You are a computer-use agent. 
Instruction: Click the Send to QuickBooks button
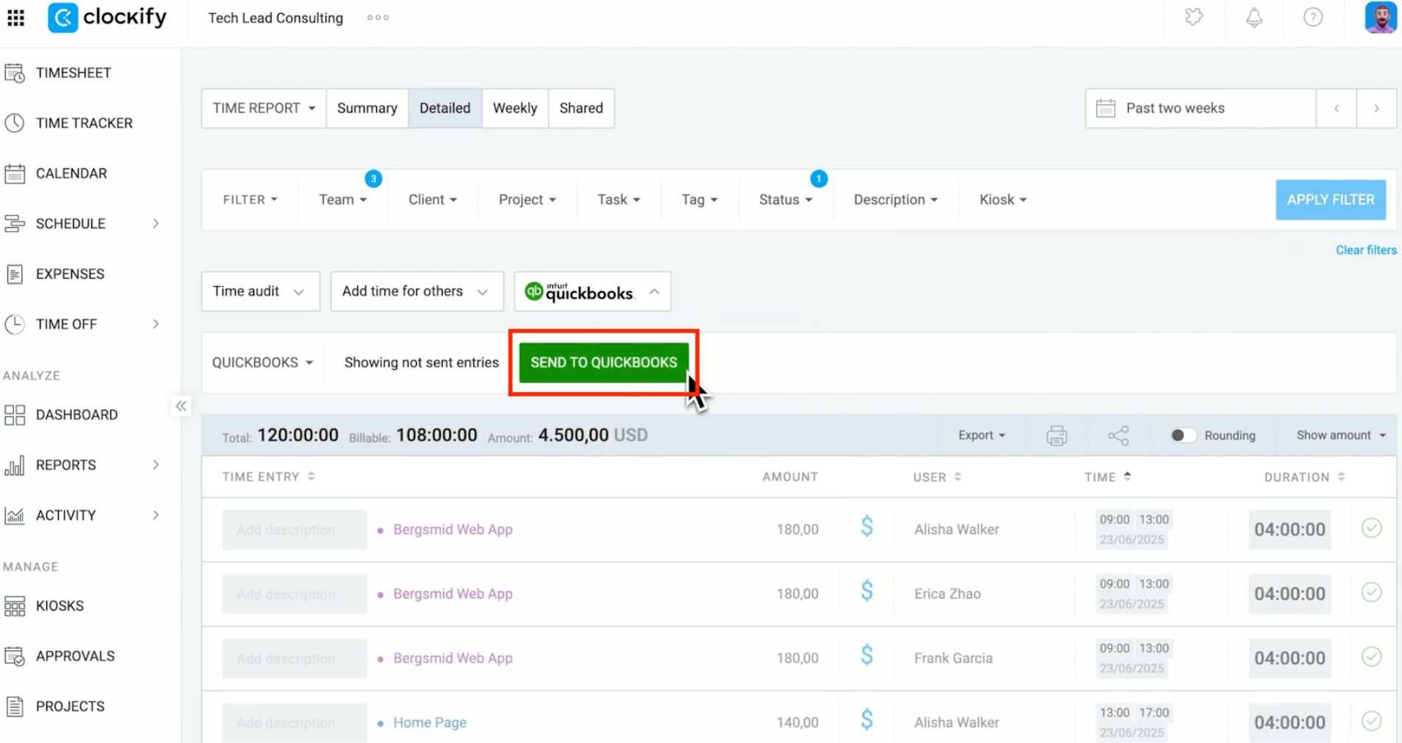coord(604,362)
